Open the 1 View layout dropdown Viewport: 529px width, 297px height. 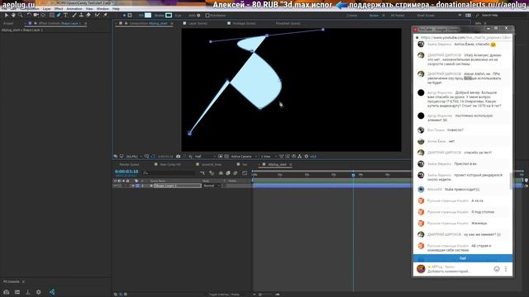point(268,157)
